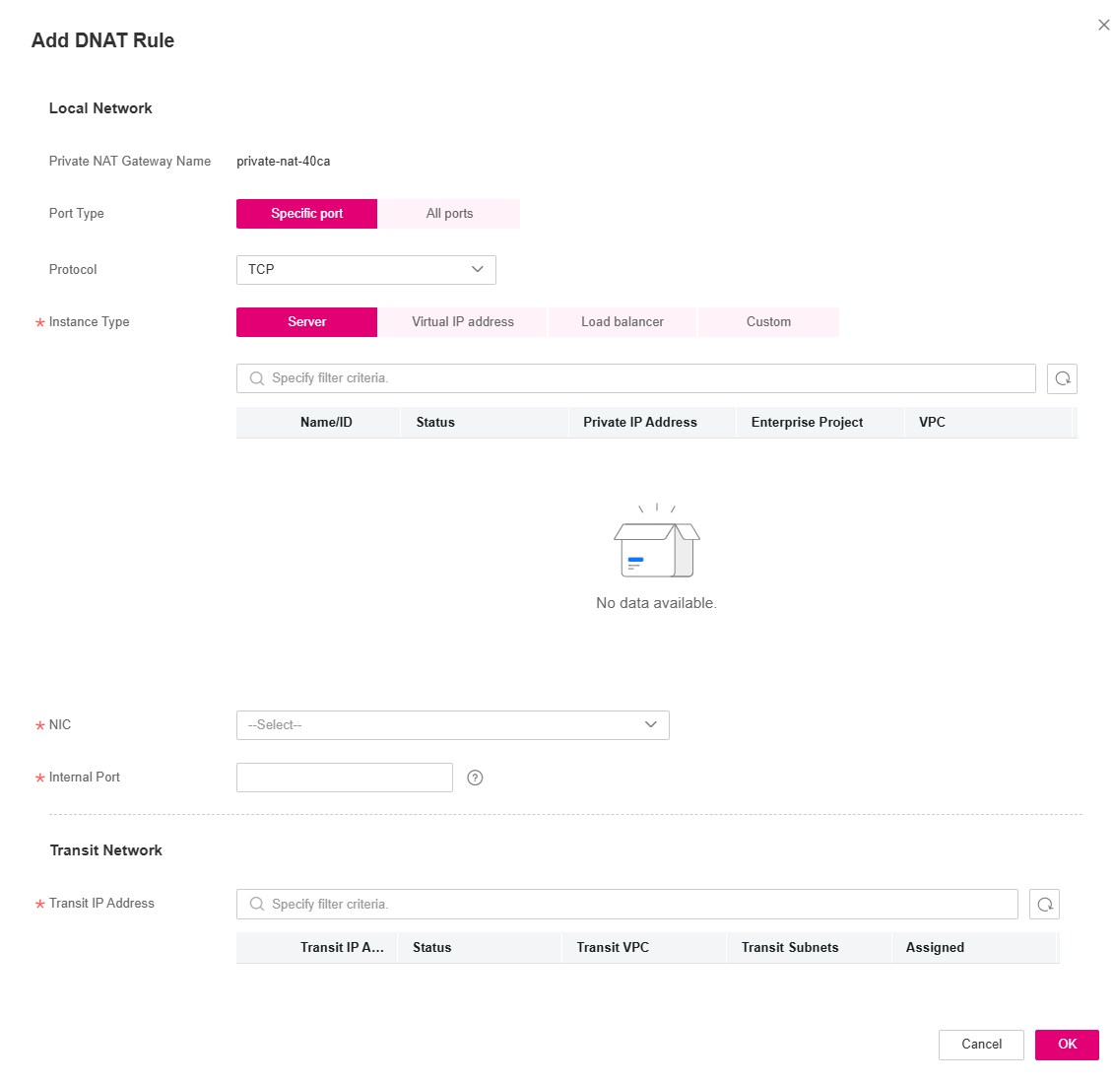
Task: Close the Add DNAT Rule dialog
Action: tap(1103, 25)
